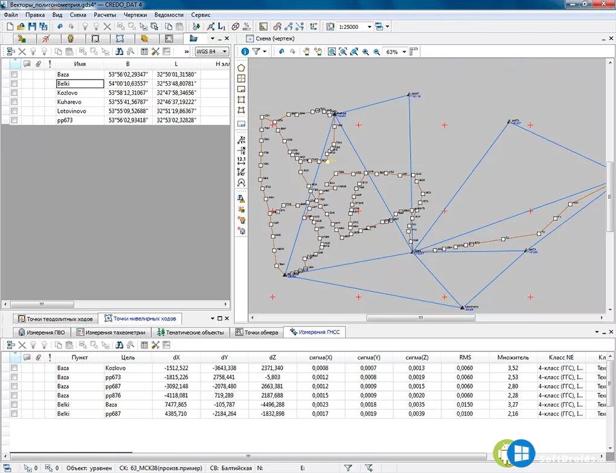Click delete X icon in GNSS measurements toolbar
The height and width of the screenshot is (473, 616).
pos(22,345)
